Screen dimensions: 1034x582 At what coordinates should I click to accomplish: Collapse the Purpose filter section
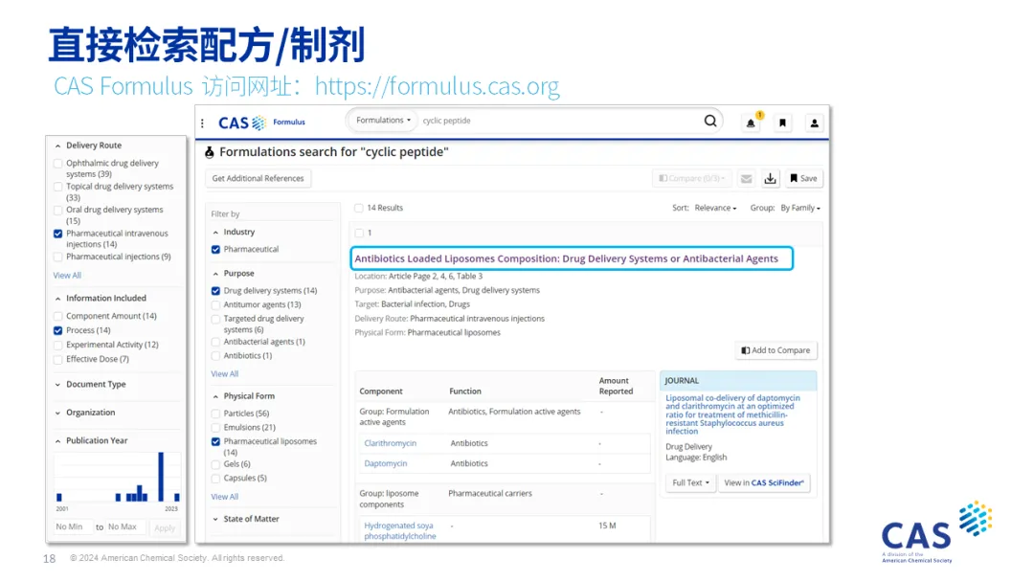click(x=215, y=274)
